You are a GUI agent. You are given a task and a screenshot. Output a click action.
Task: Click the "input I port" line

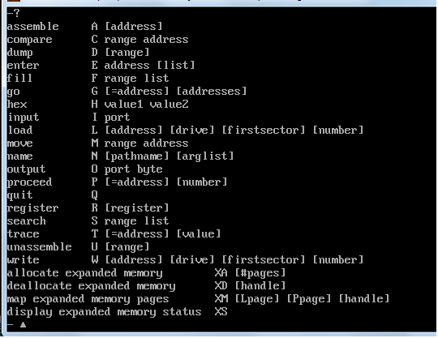coord(68,118)
